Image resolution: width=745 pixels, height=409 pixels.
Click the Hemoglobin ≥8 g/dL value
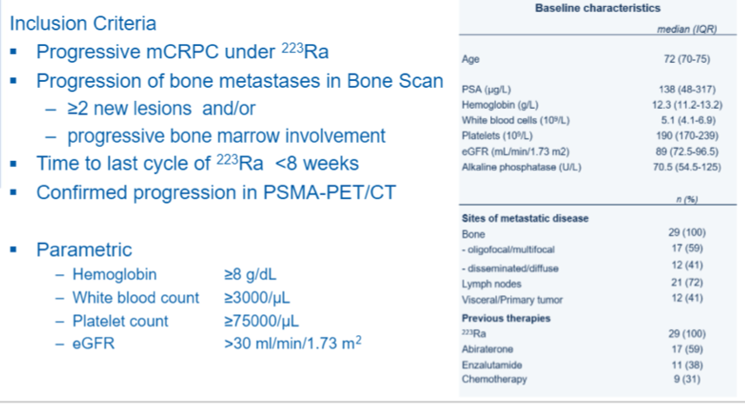tap(250, 275)
